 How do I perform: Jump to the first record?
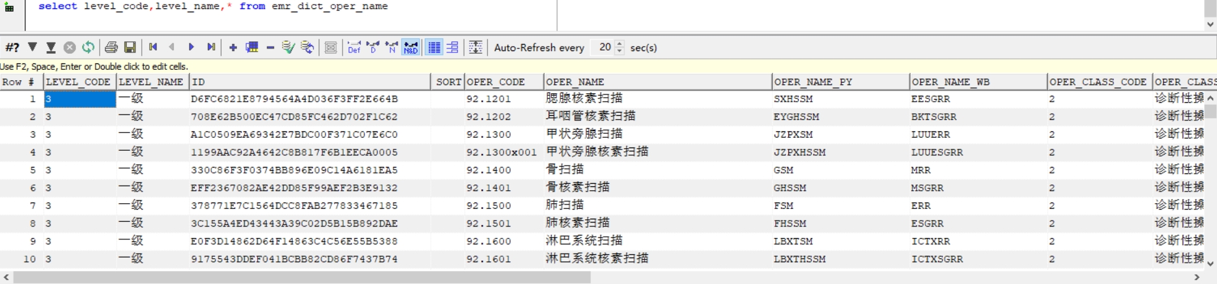[154, 47]
